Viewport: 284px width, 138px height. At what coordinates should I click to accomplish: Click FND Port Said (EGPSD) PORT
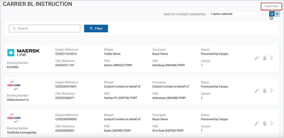(x=168, y=131)
